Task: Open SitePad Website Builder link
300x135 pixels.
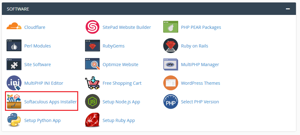Action: pyautogui.click(x=127, y=27)
